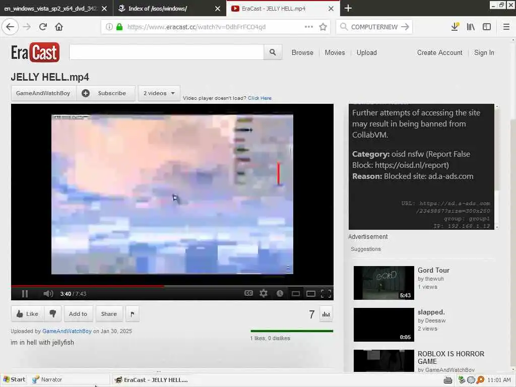Switch player to large size mode
Viewport: 516px width, 387px height.
click(x=310, y=294)
